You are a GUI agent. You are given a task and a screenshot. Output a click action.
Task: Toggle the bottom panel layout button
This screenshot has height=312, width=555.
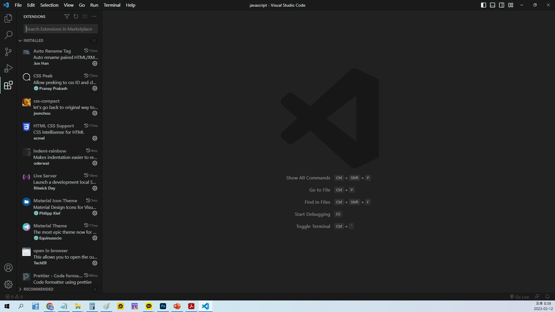(x=493, y=5)
